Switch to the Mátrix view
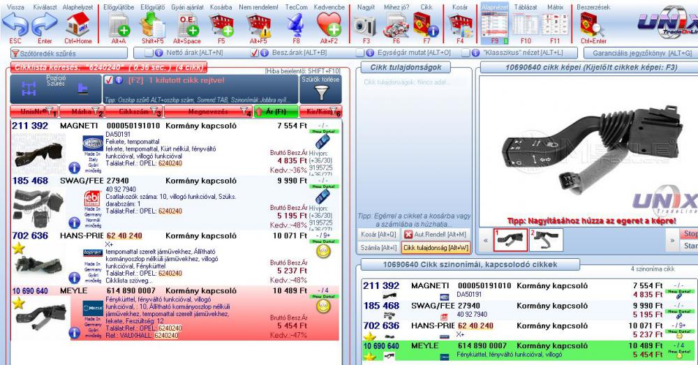This screenshot has height=365, width=698. point(556,26)
